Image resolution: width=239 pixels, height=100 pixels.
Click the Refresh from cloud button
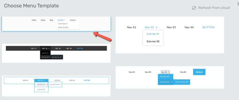pyautogui.click(x=211, y=8)
